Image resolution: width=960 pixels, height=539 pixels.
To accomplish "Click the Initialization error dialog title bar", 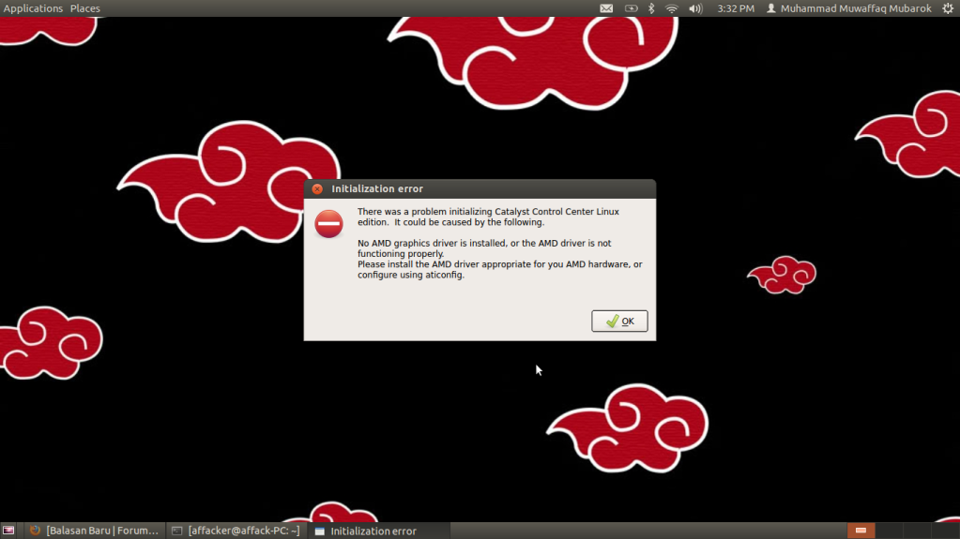I will (480, 189).
